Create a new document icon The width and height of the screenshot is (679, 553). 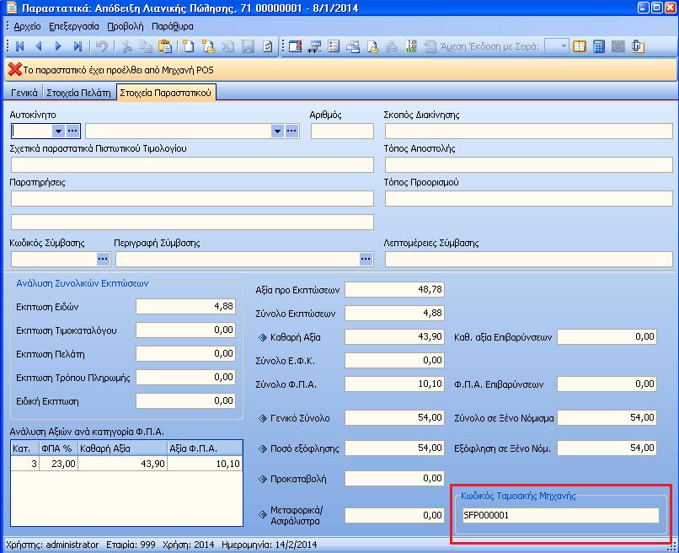click(188, 46)
